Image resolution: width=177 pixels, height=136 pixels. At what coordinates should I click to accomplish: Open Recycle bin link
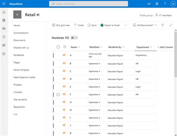(x=19, y=107)
